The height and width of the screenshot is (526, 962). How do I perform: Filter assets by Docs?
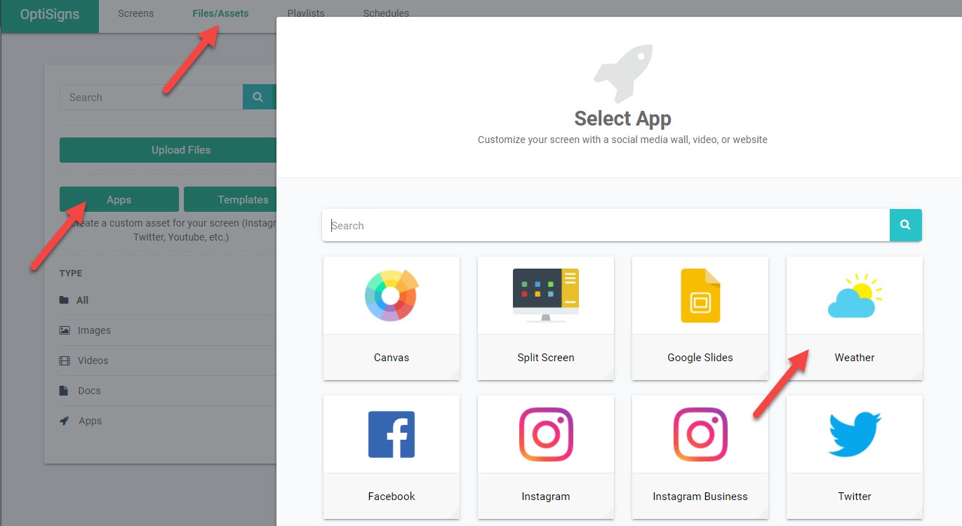coord(89,391)
